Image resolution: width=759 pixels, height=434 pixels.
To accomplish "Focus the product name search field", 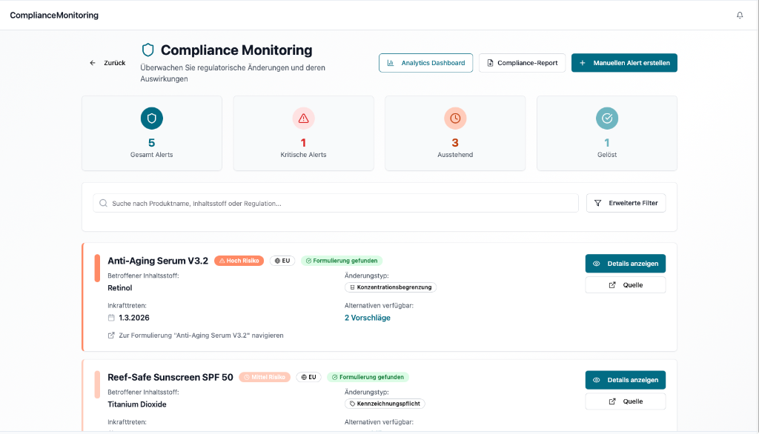I will pyautogui.click(x=341, y=203).
